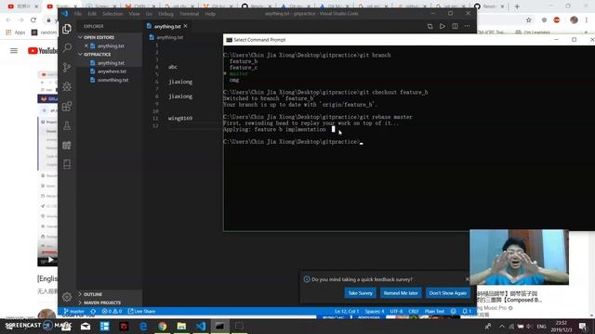Open the Test flask view in activity bar
Screen dimensions: 595x334
(x=67, y=126)
